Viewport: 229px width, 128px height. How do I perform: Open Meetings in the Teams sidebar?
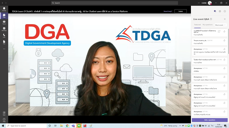coord(4,29)
